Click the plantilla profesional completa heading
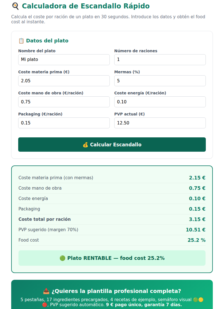Image resolution: width=224 pixels, height=309 pixels. (x=116, y=291)
